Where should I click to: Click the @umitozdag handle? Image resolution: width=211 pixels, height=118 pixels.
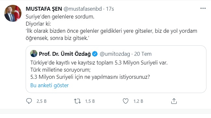point(115,54)
